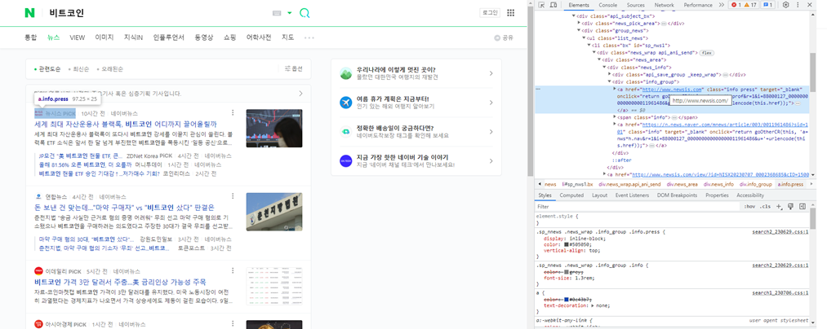Click the 아시아경제 red publisher logo
The width and height of the screenshot is (827, 329).
click(x=38, y=324)
